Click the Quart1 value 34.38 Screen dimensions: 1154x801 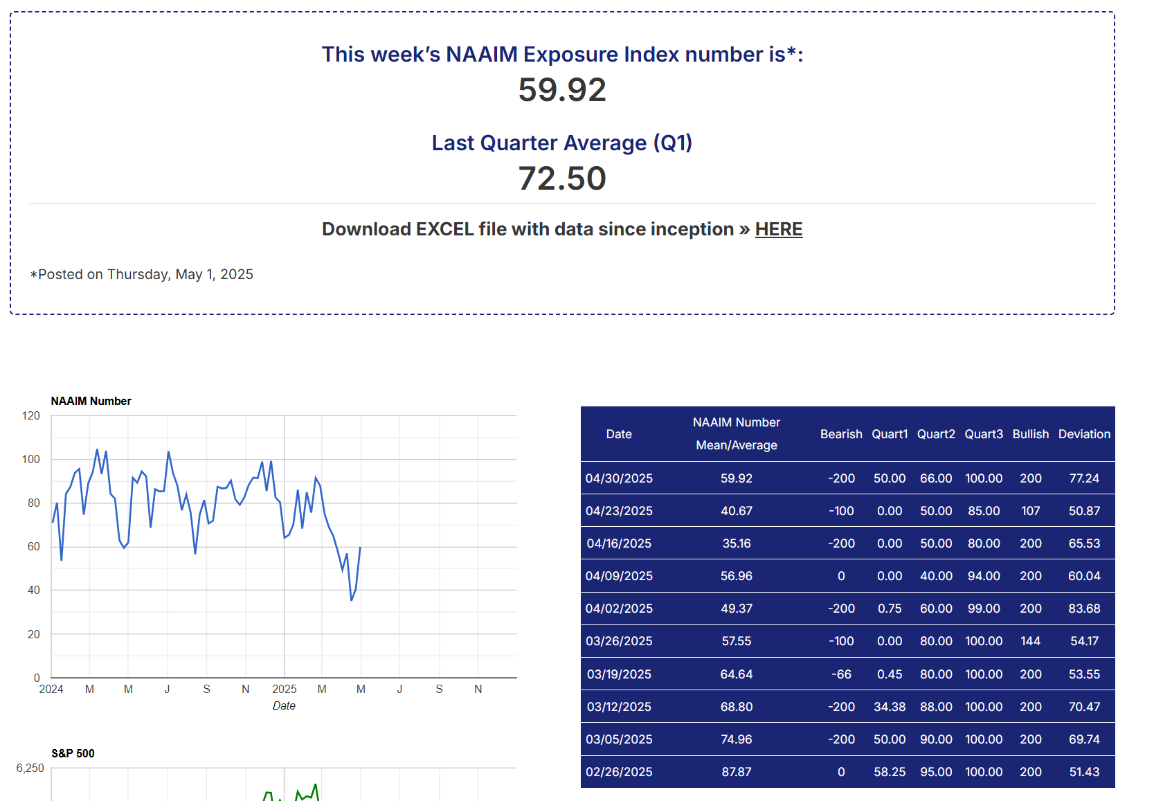coord(890,707)
